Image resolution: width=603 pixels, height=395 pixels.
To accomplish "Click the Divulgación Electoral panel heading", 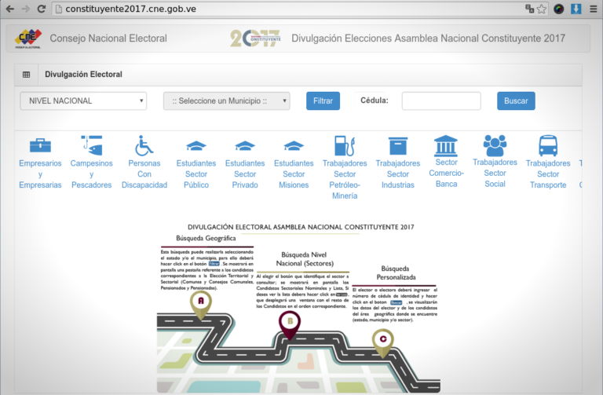I will (83, 75).
